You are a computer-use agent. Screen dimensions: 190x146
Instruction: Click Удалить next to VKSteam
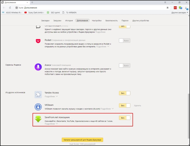pyautogui.click(x=138, y=105)
